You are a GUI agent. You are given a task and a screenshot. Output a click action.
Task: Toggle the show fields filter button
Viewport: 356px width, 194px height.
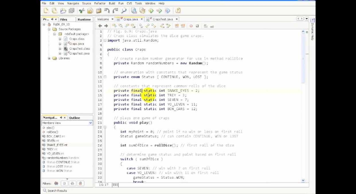coord(64,183)
